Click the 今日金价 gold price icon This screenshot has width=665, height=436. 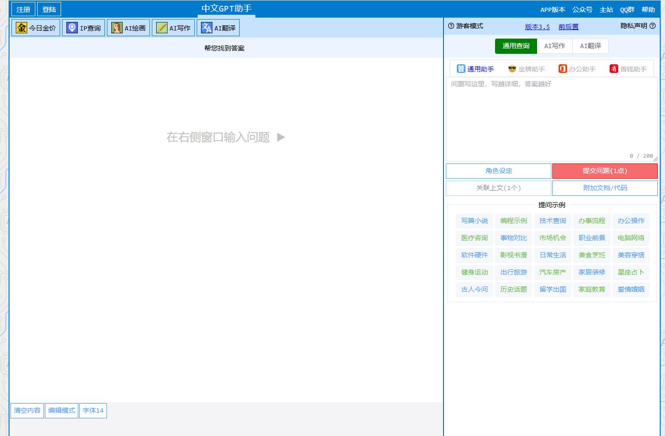coord(21,28)
